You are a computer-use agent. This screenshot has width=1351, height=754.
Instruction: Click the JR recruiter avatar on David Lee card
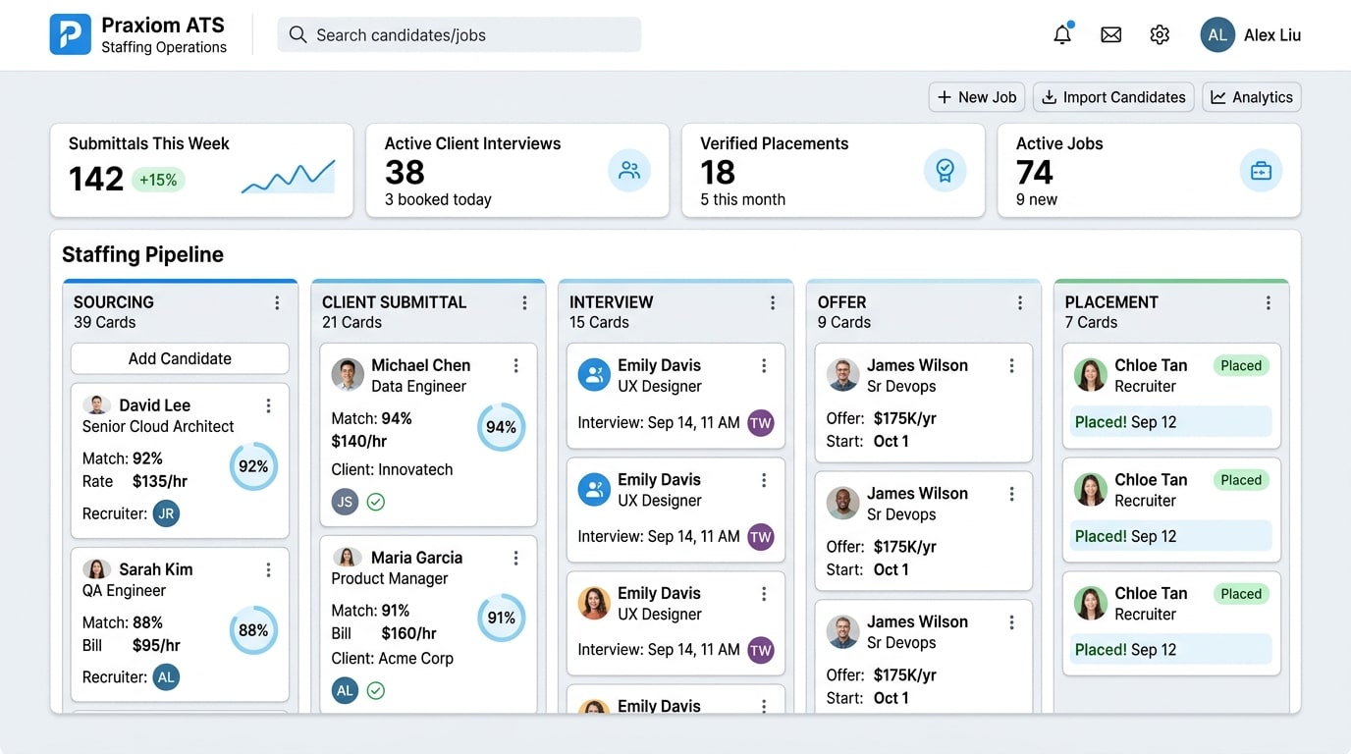tap(167, 513)
